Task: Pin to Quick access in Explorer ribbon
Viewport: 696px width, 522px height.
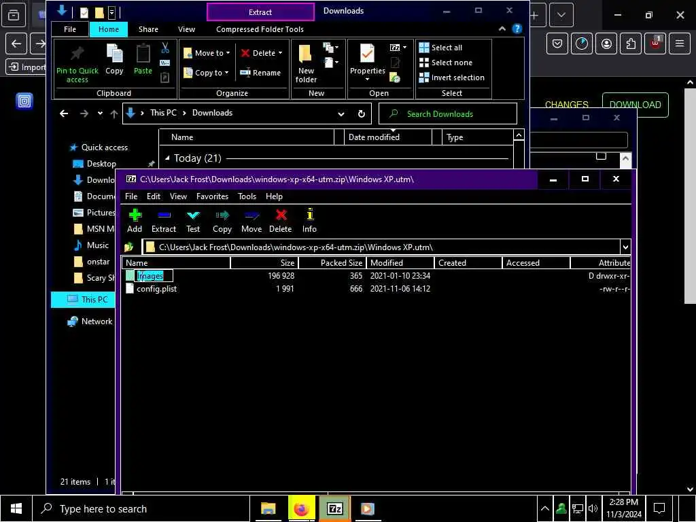Action: pyautogui.click(x=77, y=65)
